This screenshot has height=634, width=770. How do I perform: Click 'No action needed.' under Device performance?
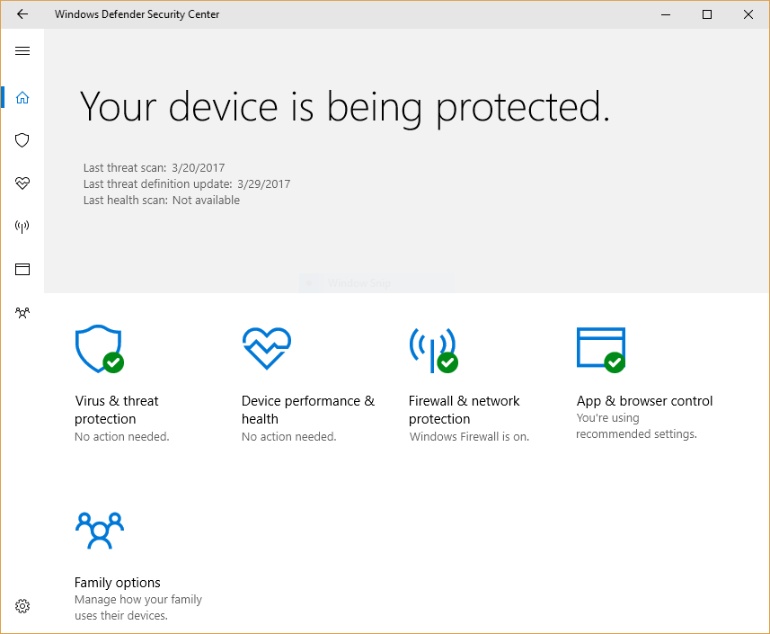(288, 436)
